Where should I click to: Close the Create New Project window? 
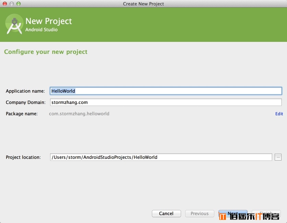coord(5,4)
